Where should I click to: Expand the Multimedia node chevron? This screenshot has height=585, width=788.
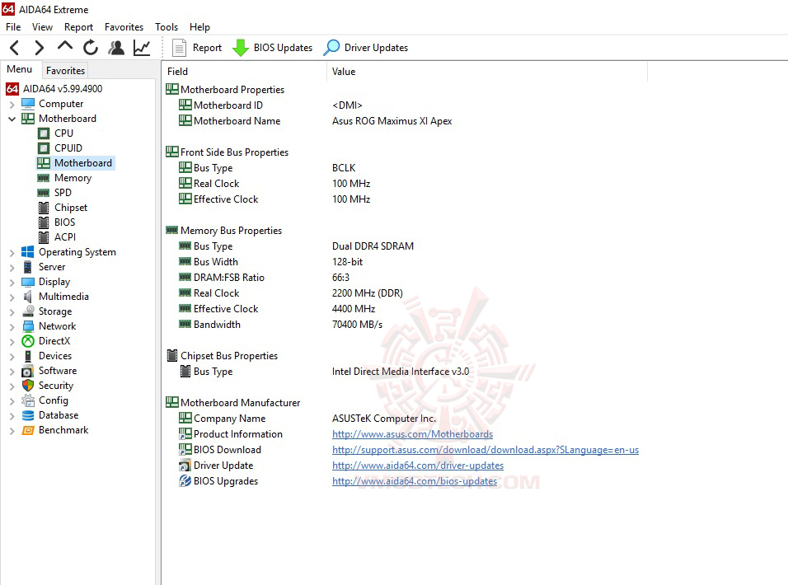point(12,297)
